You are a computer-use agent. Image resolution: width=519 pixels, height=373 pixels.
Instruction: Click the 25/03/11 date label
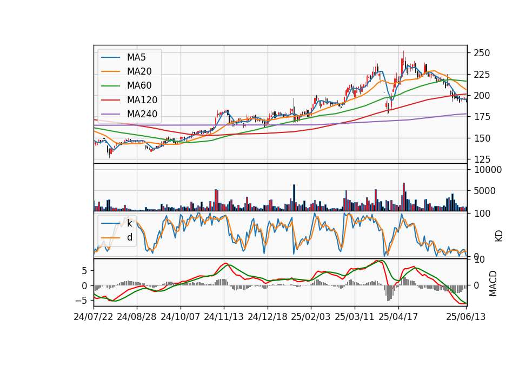coord(355,317)
